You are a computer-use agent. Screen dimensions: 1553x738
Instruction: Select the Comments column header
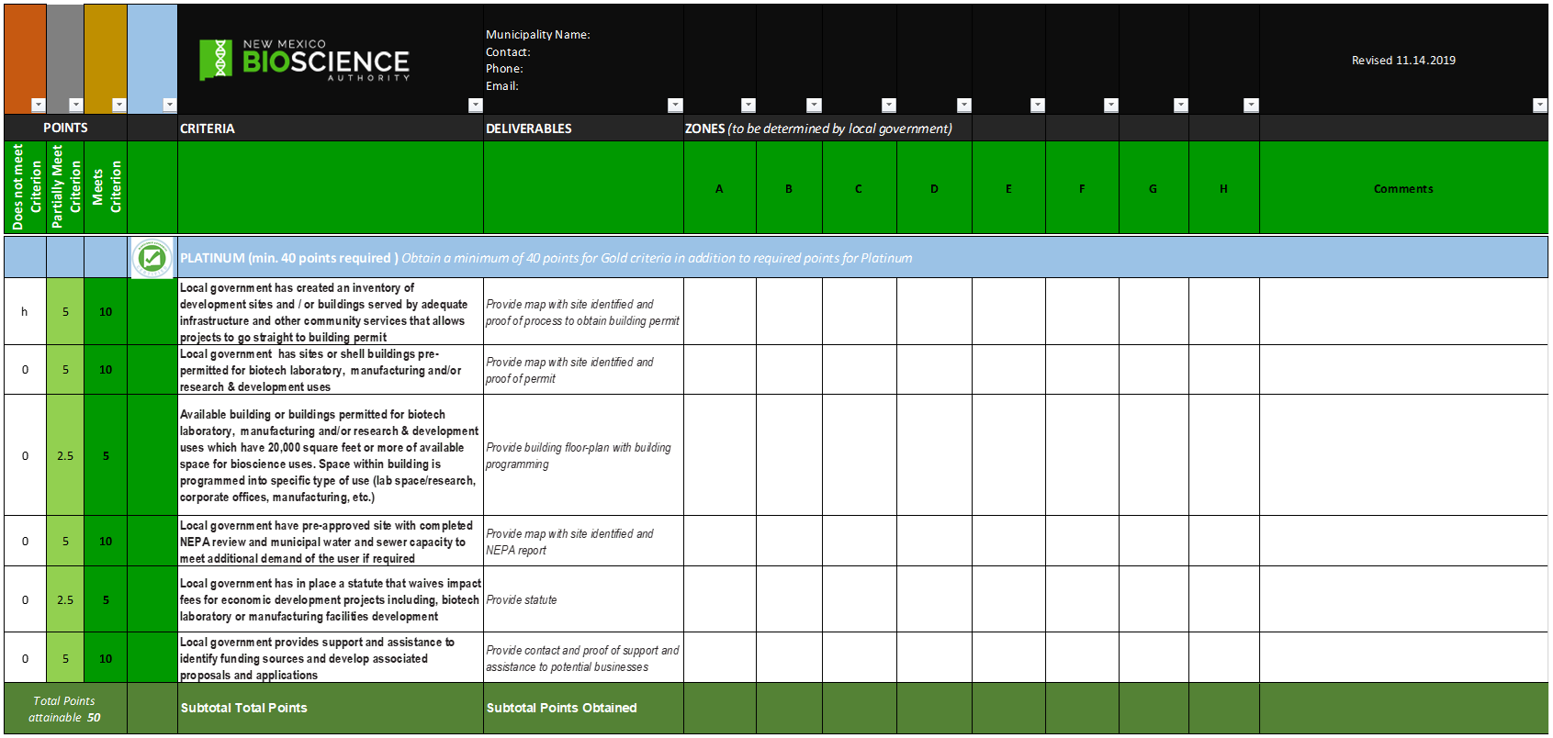click(x=1403, y=187)
